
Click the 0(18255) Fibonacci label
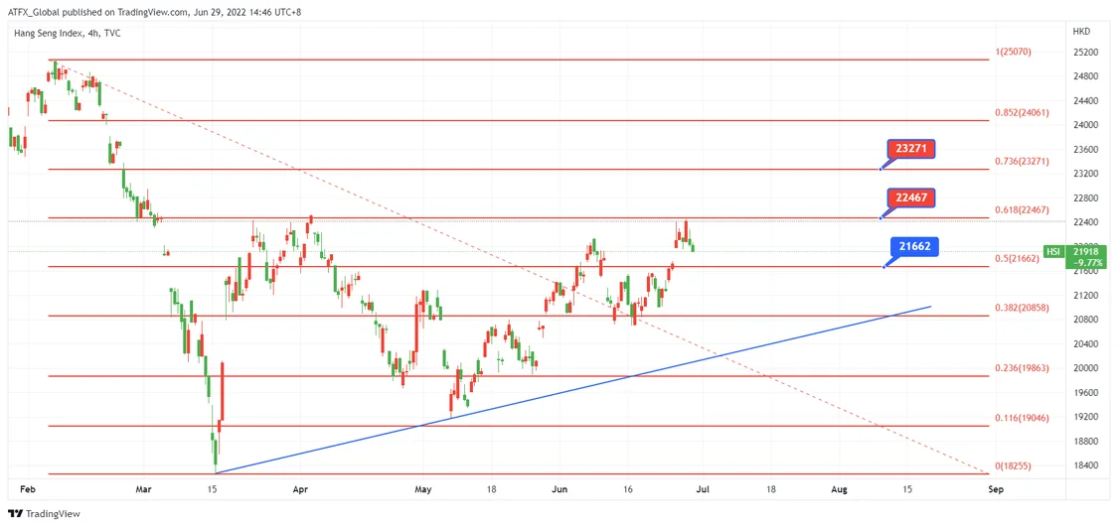pos(1013,465)
